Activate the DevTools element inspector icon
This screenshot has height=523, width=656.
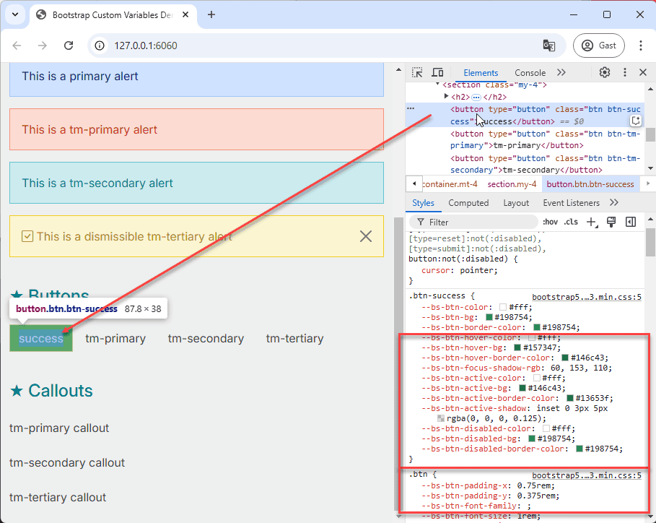pyautogui.click(x=416, y=72)
